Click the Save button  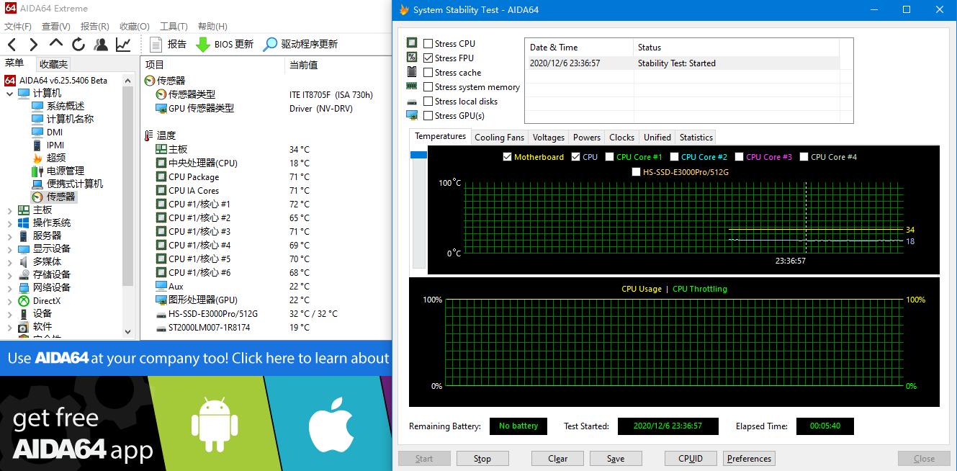(616, 458)
